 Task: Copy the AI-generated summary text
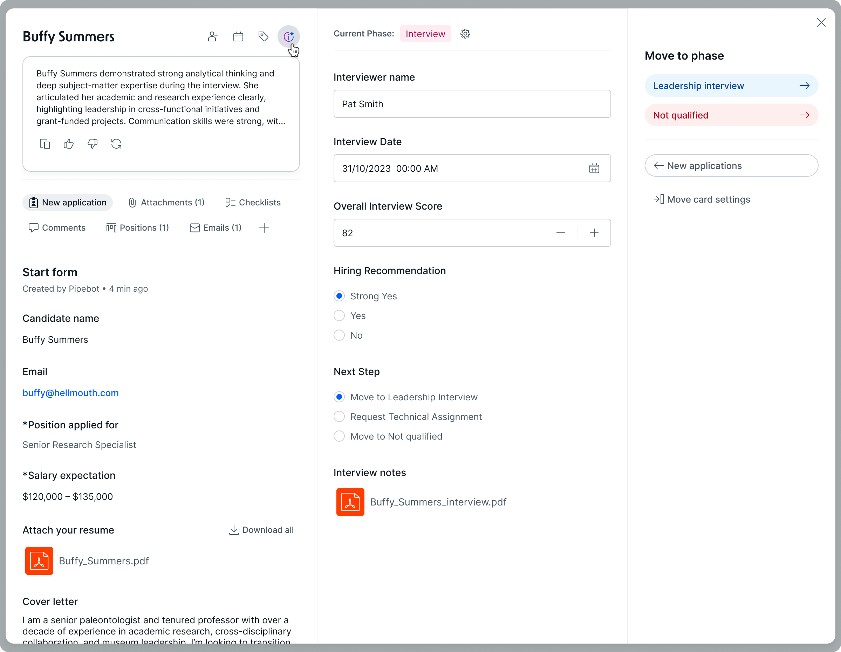pos(45,143)
